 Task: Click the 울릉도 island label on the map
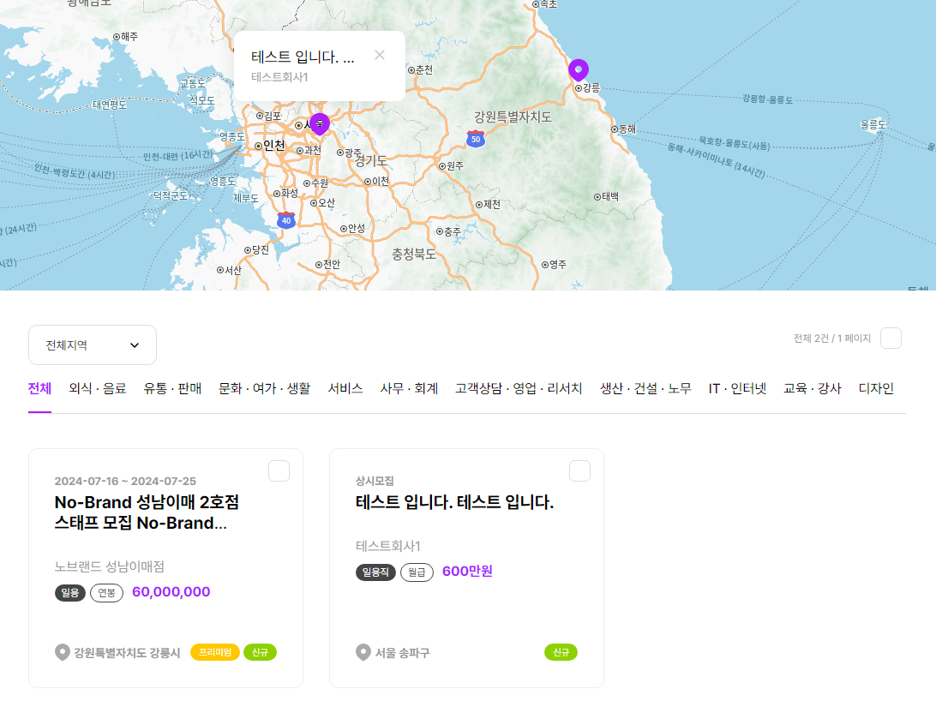coord(873,125)
